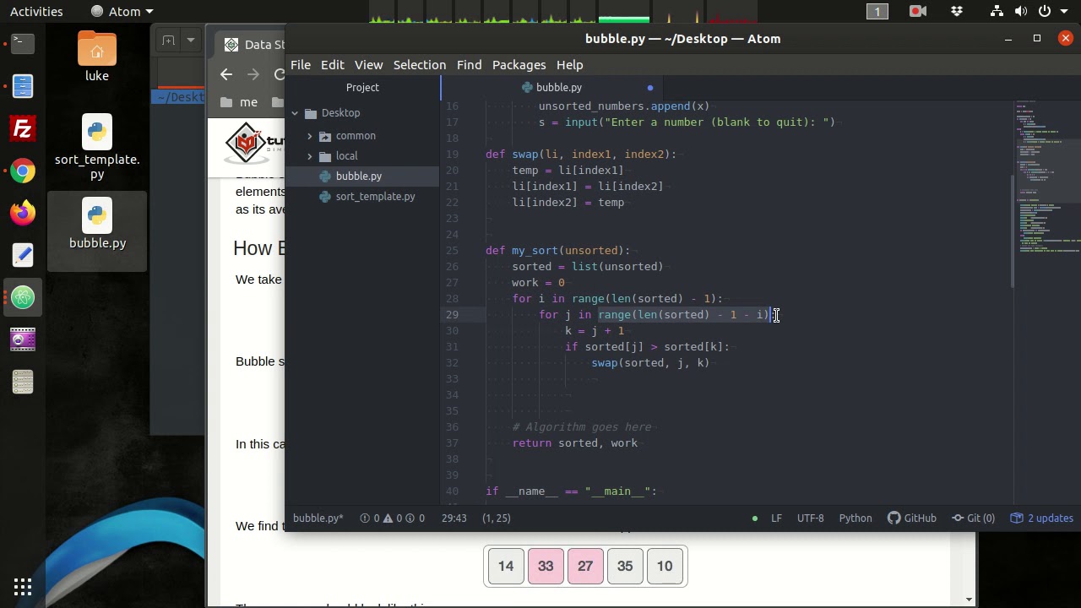Open the Edit menu
The width and height of the screenshot is (1081, 608).
pos(333,65)
